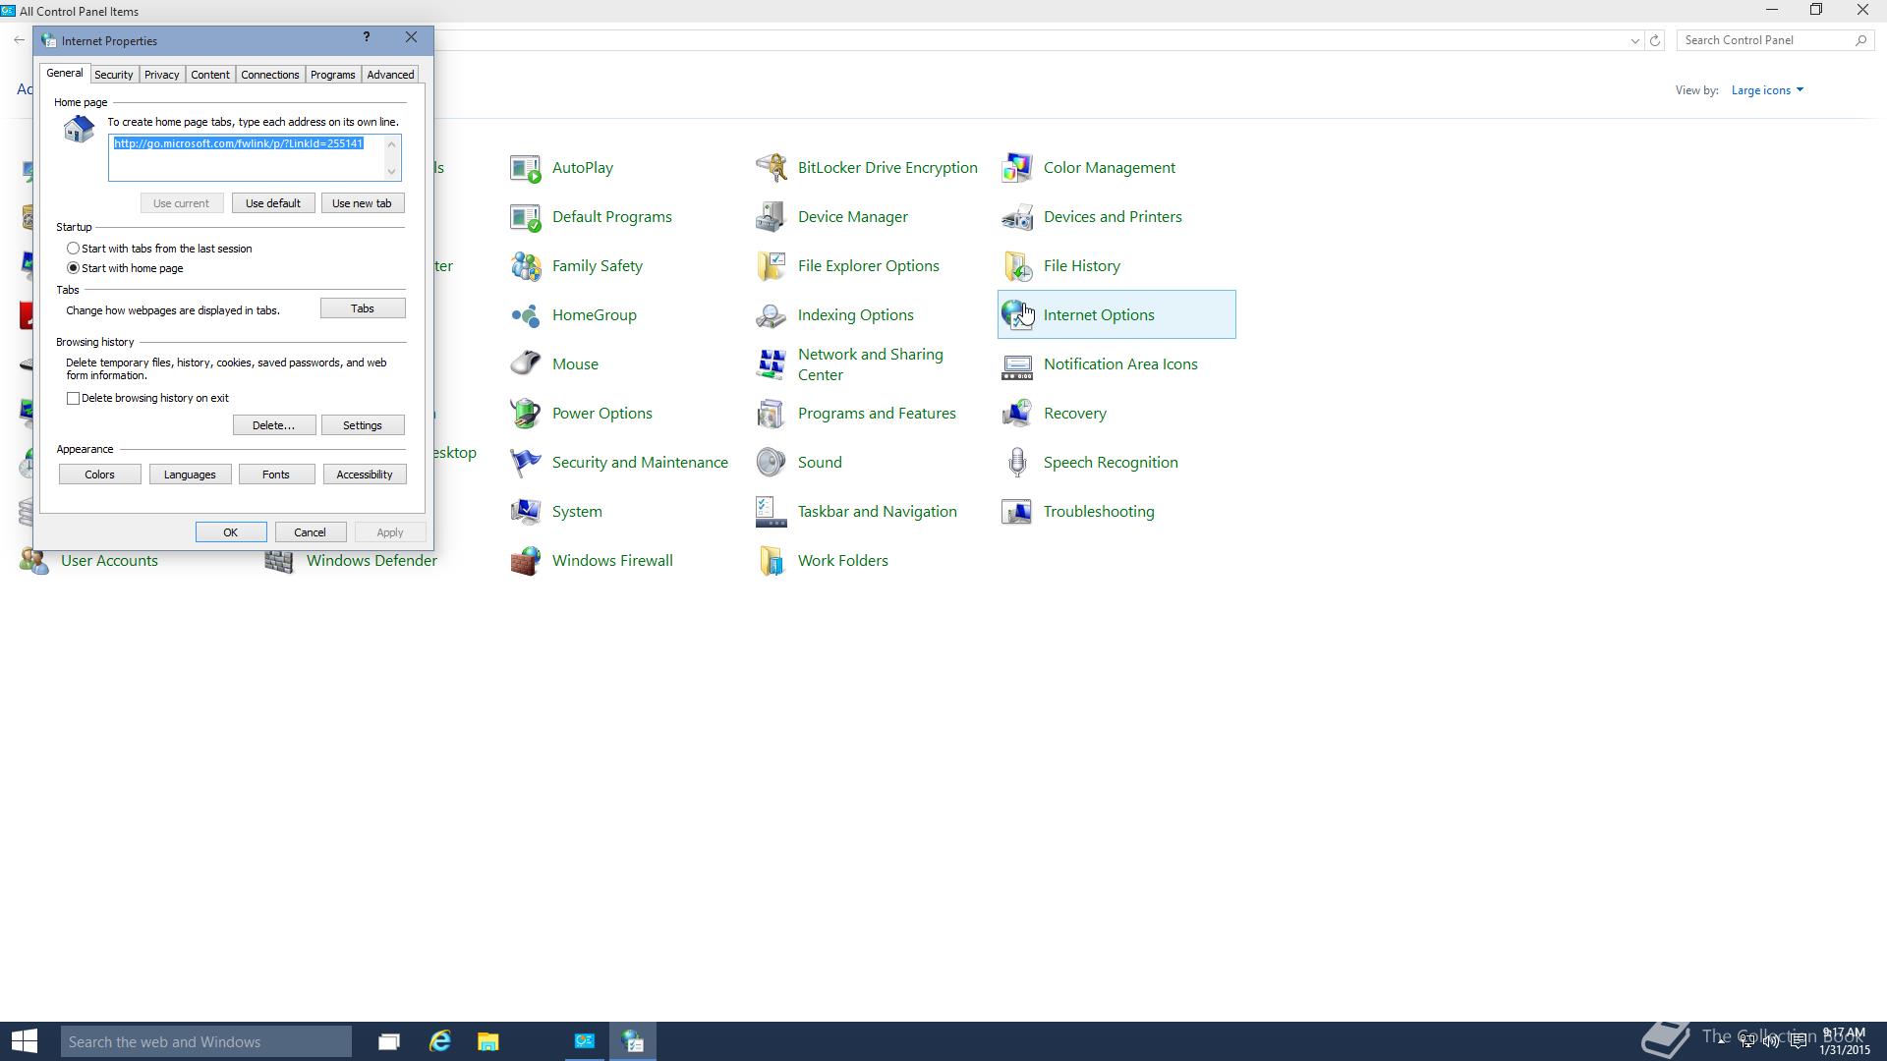Click the Use default button
Image resolution: width=1887 pixels, height=1061 pixels.
pos(273,203)
